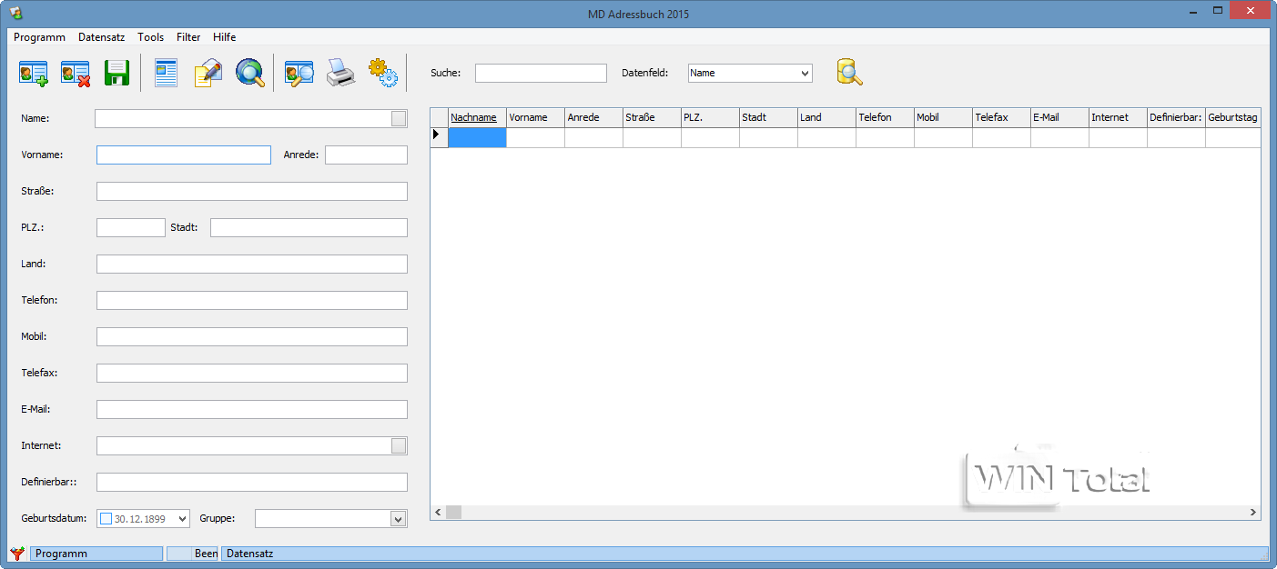Viewport: 1277px width, 569px height.
Task: Open the Programm menu
Action: pyautogui.click(x=39, y=37)
